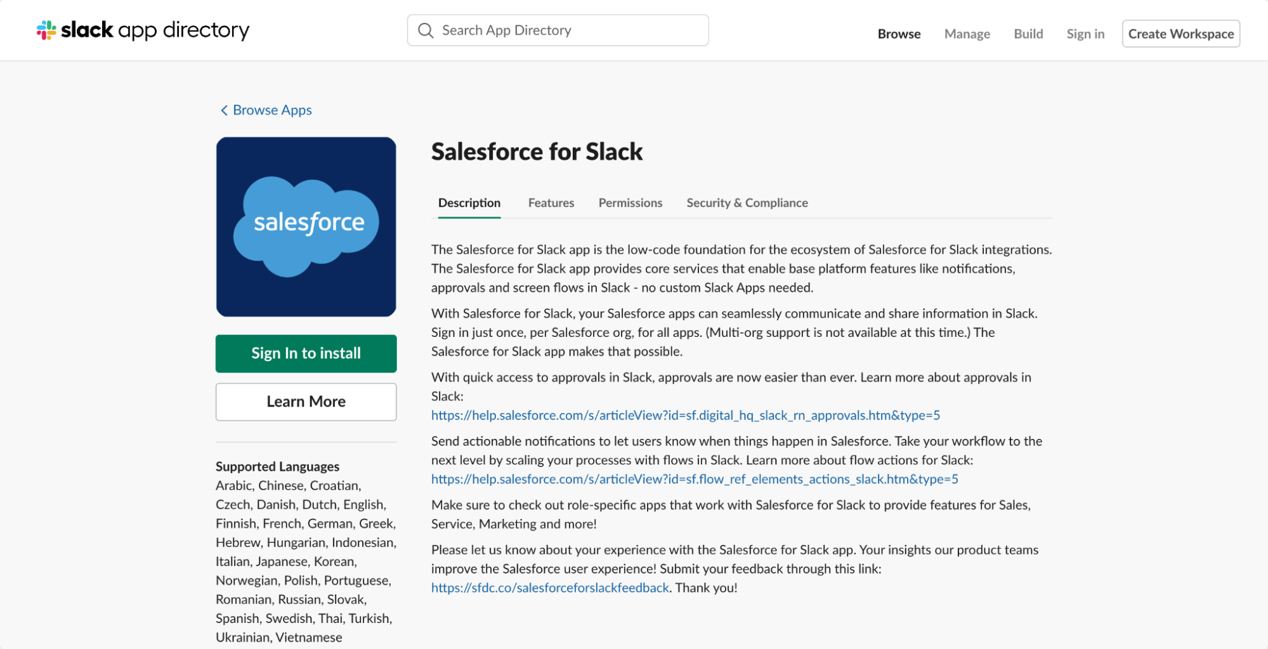Click the Browse Apps back chevron

coord(224,110)
